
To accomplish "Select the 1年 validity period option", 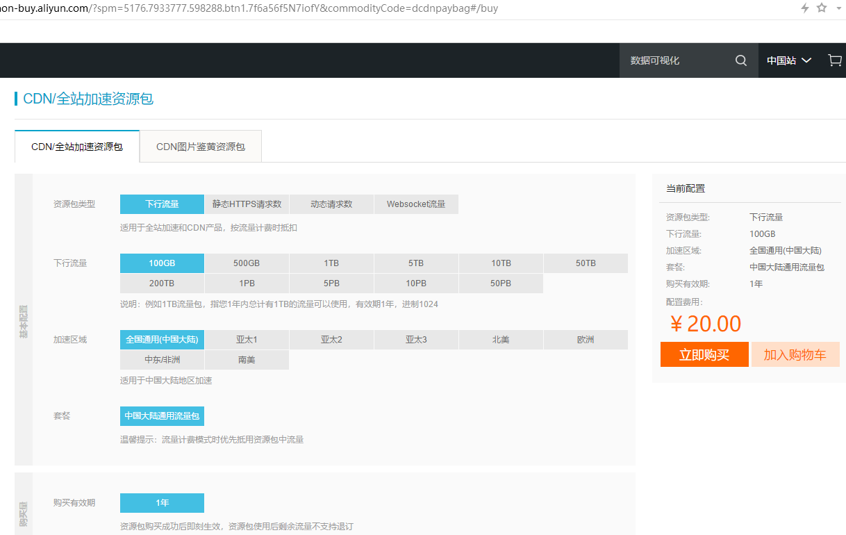I will tap(162, 503).
